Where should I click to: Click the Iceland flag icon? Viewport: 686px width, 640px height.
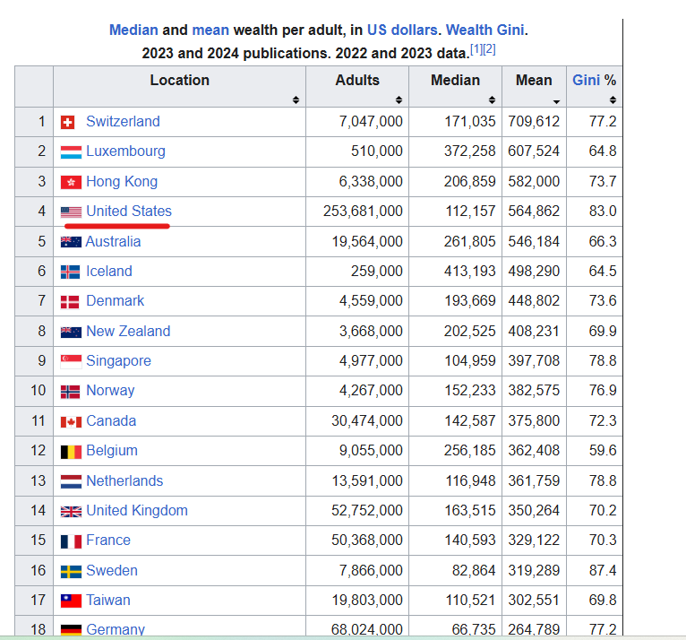tap(70, 272)
